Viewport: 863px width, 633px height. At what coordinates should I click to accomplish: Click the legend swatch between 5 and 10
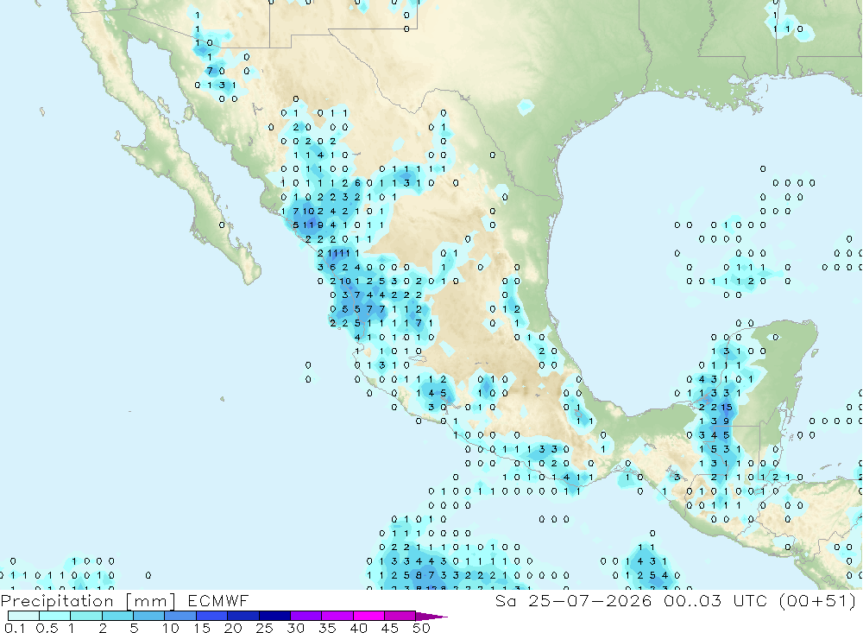pyautogui.click(x=149, y=616)
